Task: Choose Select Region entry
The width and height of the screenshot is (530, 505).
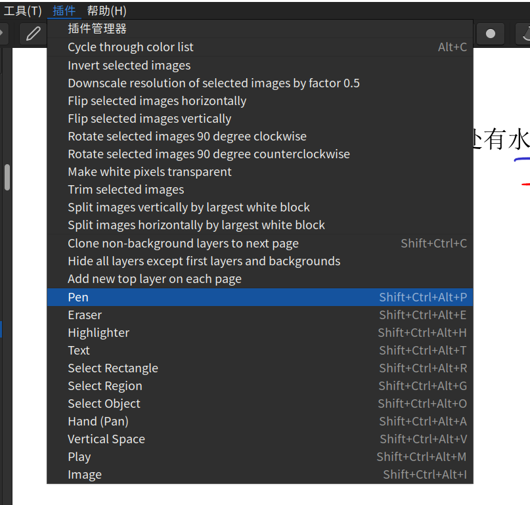Action: (260, 386)
